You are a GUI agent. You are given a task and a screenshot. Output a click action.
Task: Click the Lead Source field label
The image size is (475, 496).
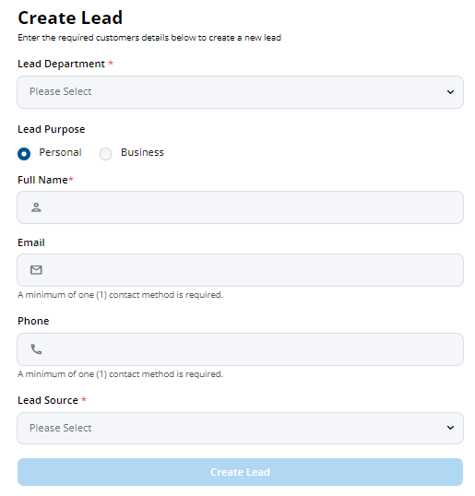tap(48, 400)
